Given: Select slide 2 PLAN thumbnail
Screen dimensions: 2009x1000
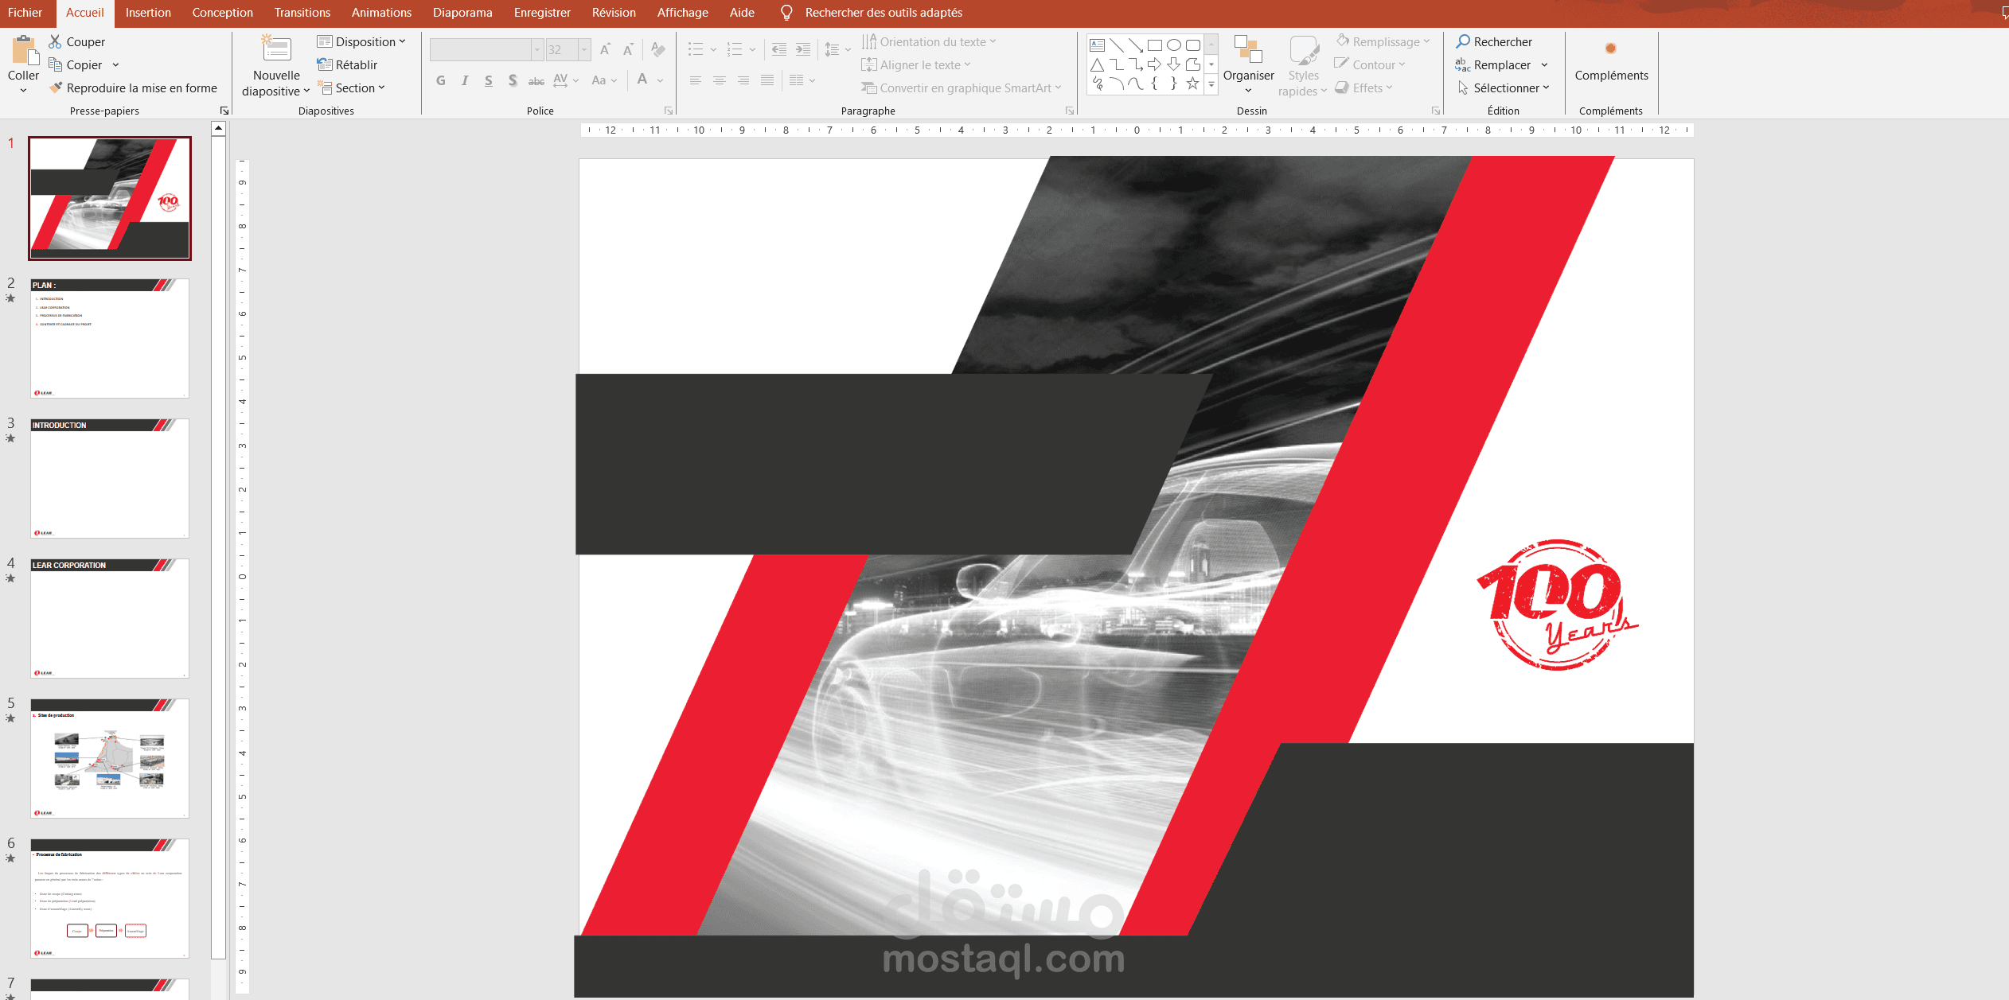Looking at the screenshot, I should 110,338.
